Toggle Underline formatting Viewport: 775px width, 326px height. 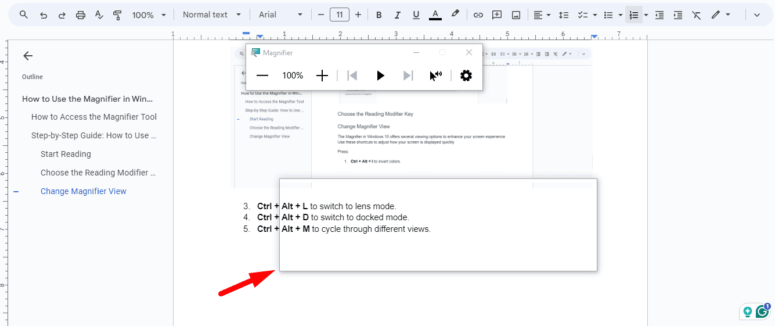coord(416,15)
